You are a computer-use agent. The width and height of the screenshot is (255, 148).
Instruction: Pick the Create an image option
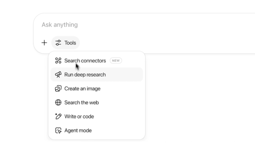pyautogui.click(x=97, y=89)
